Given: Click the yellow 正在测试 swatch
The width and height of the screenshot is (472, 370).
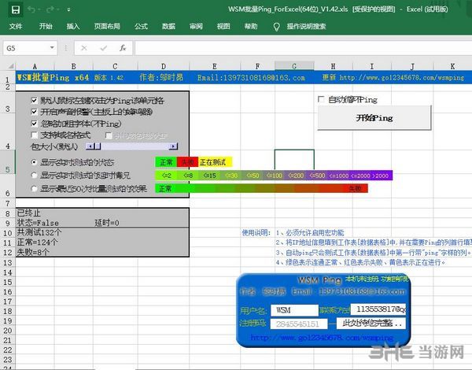Looking at the screenshot, I should (x=215, y=162).
